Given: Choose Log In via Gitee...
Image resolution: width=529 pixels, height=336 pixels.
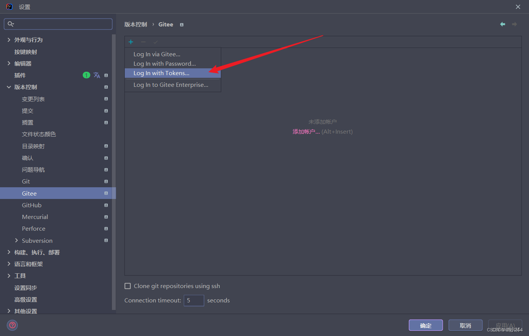Looking at the screenshot, I should (x=173, y=54).
